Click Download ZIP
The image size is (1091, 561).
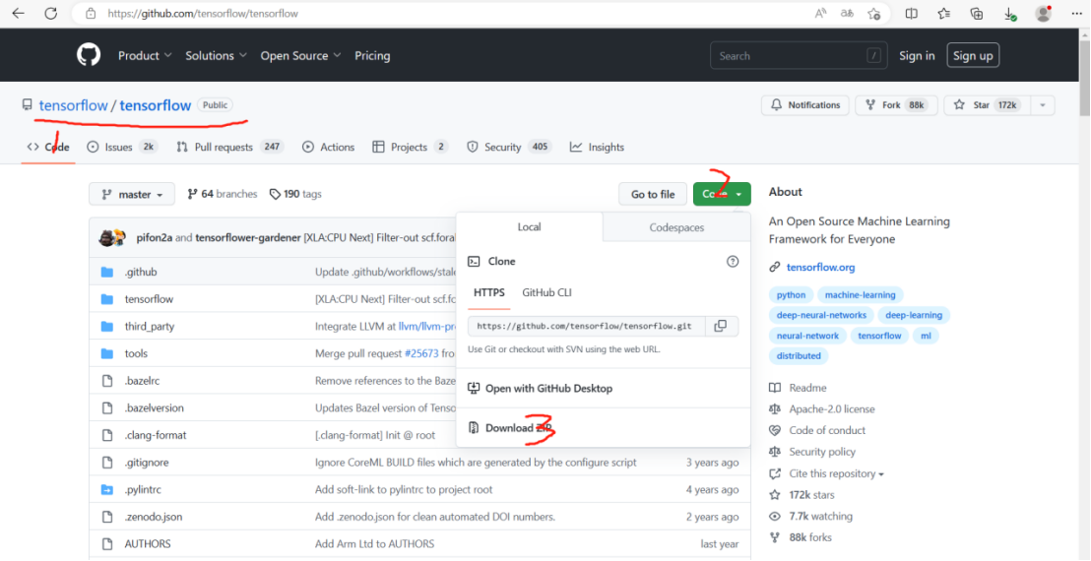509,427
